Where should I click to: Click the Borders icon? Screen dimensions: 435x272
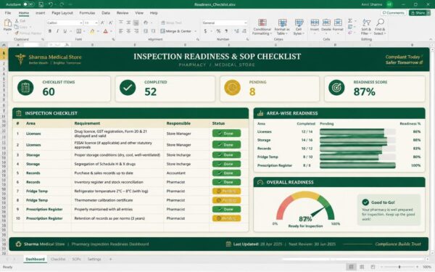tap(79, 31)
